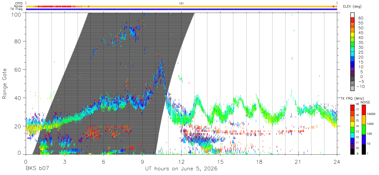This screenshot has height=175, width=379.
Task: Click the y-axis tick label 80
Action: (x=18, y=41)
